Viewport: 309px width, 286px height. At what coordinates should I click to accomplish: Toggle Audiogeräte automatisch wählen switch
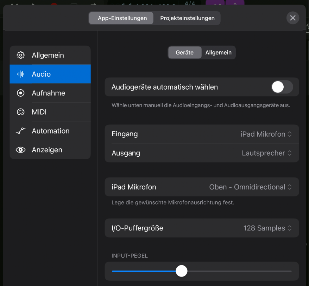point(282,87)
